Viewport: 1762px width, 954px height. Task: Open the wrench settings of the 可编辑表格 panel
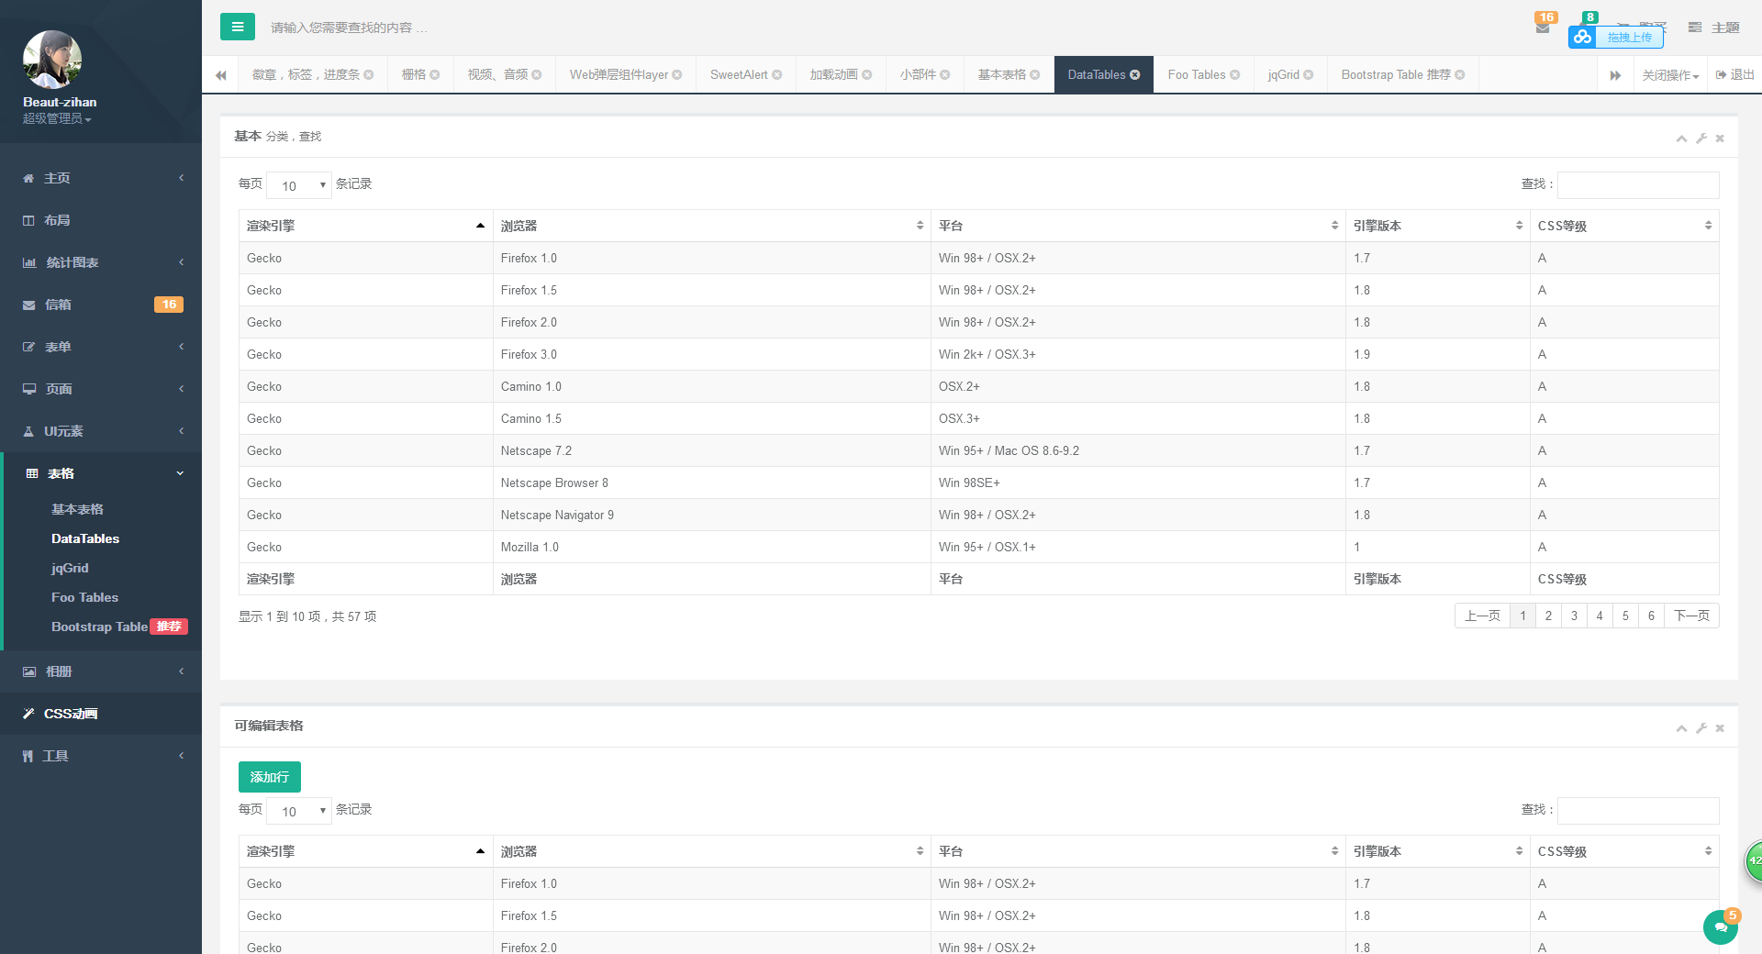[1701, 728]
